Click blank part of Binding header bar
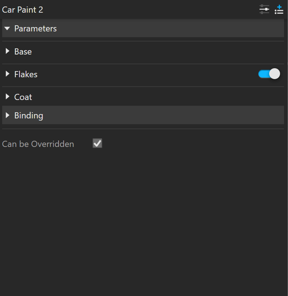 [163, 115]
